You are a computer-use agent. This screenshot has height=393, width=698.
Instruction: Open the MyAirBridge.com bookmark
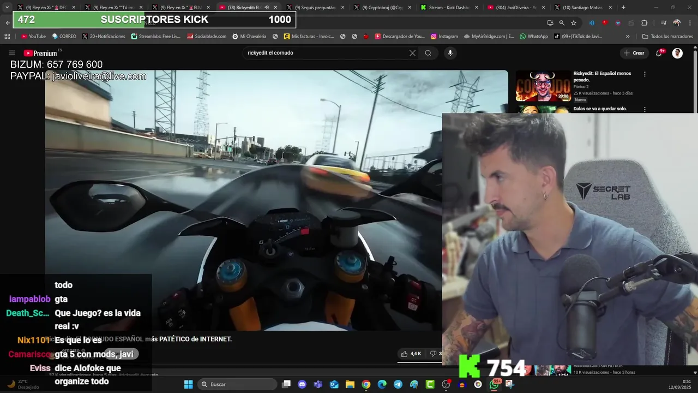(x=489, y=37)
